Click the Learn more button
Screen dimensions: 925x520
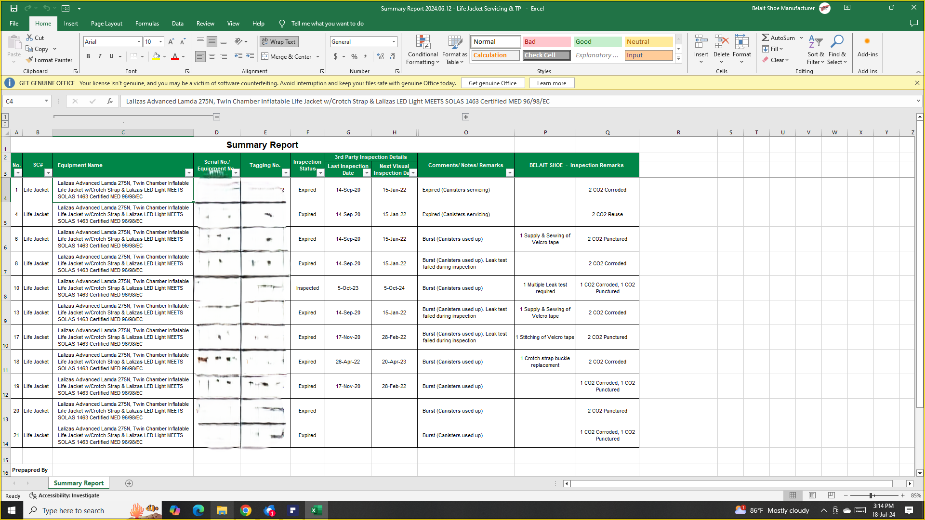(x=552, y=83)
